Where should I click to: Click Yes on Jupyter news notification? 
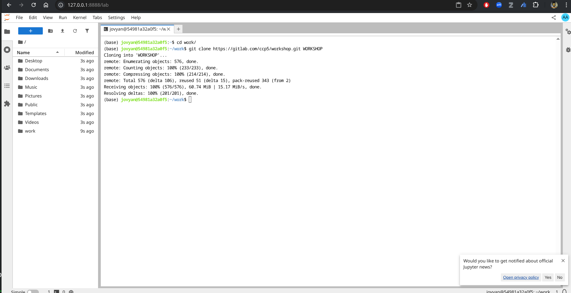click(x=548, y=277)
